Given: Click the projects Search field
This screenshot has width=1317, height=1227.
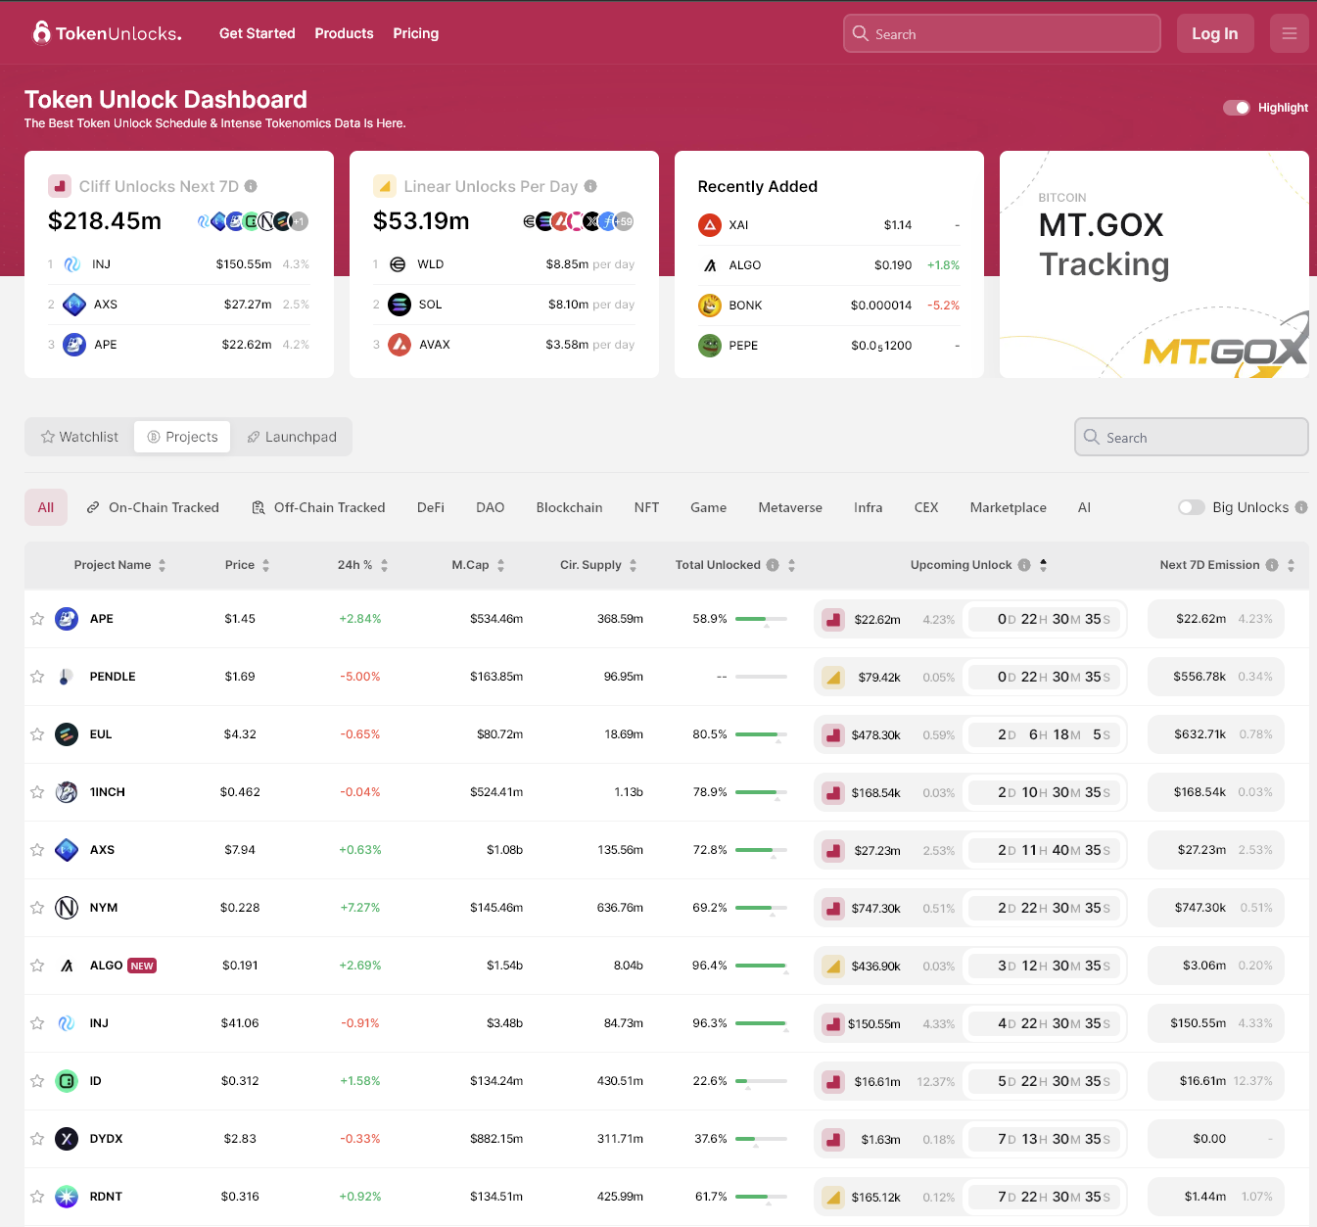Looking at the screenshot, I should click(1191, 437).
